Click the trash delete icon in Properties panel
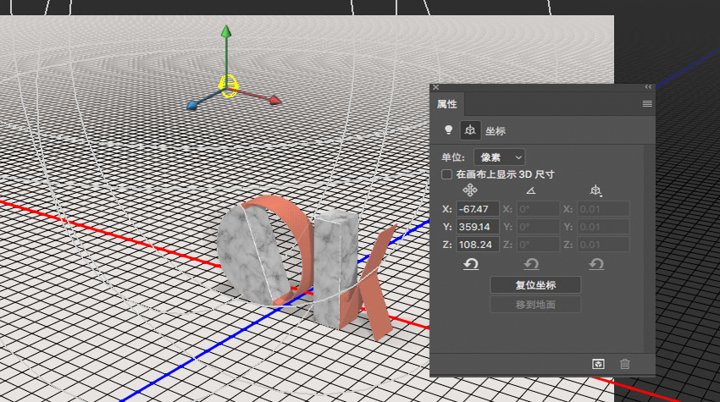 625,364
